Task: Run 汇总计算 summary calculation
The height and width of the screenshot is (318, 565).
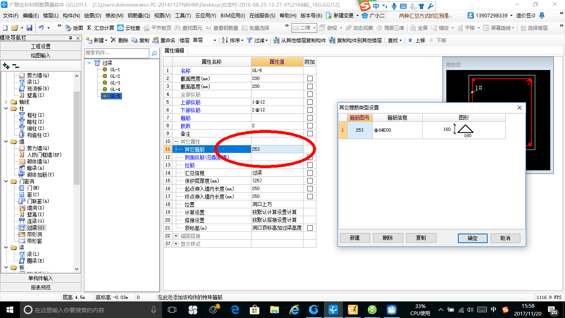Action: point(101,28)
